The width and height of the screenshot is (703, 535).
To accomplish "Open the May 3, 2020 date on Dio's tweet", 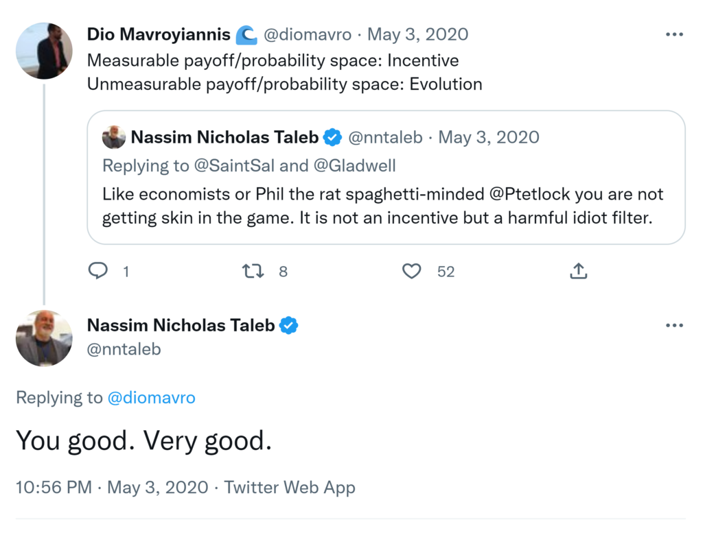I will coord(417,34).
